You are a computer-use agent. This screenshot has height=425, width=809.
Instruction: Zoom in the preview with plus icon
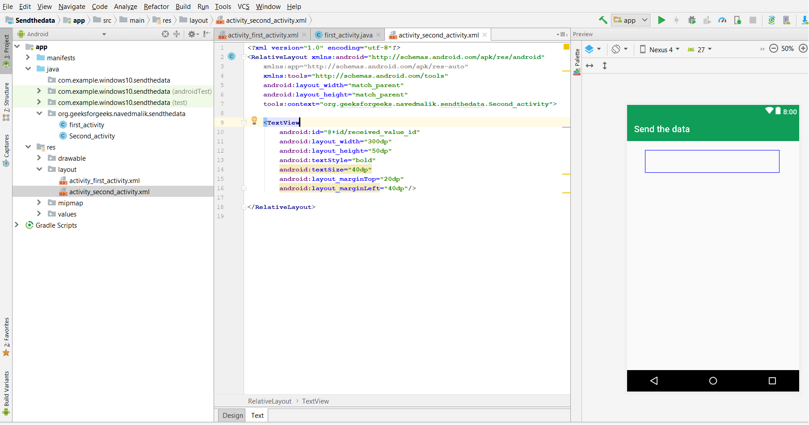(803, 48)
